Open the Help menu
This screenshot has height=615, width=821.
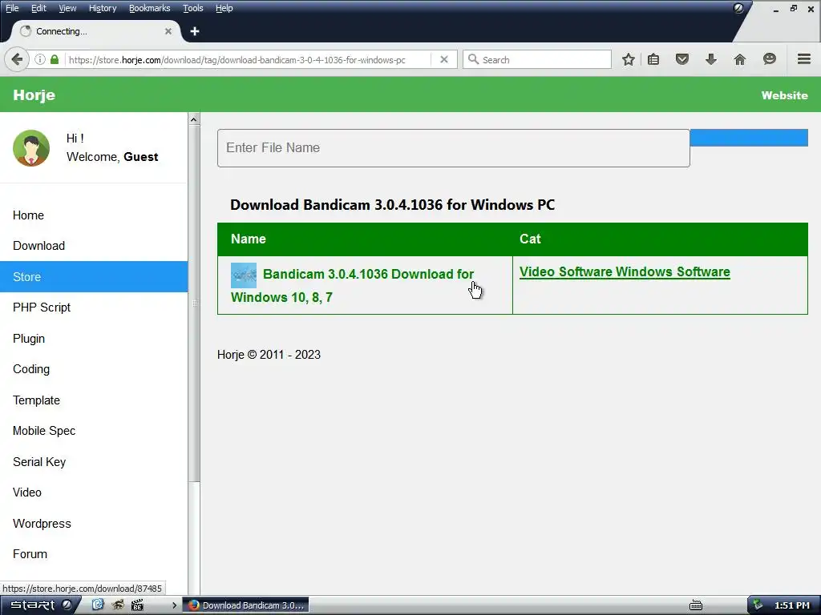(224, 8)
